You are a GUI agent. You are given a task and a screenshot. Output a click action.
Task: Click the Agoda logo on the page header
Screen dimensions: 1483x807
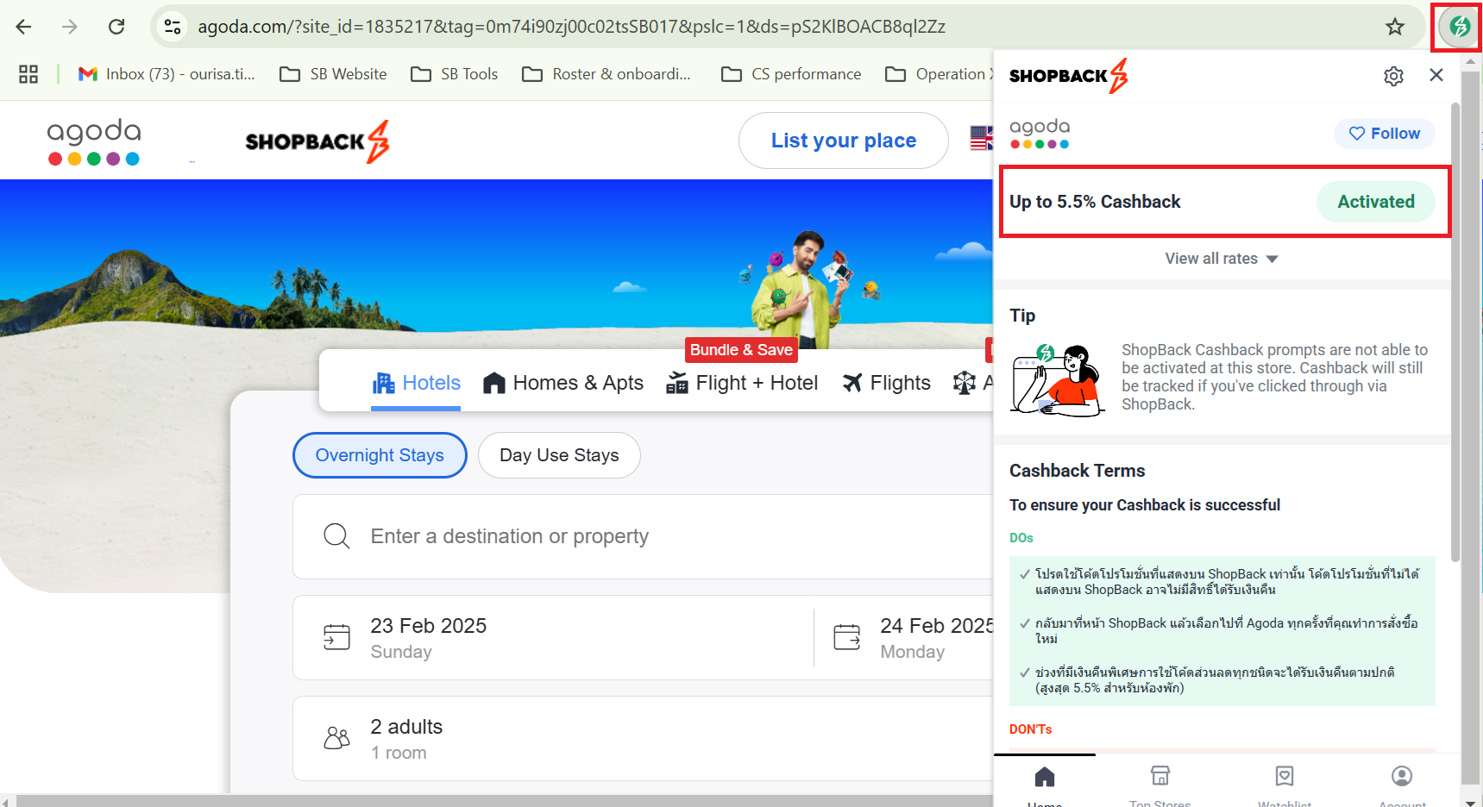[94, 141]
